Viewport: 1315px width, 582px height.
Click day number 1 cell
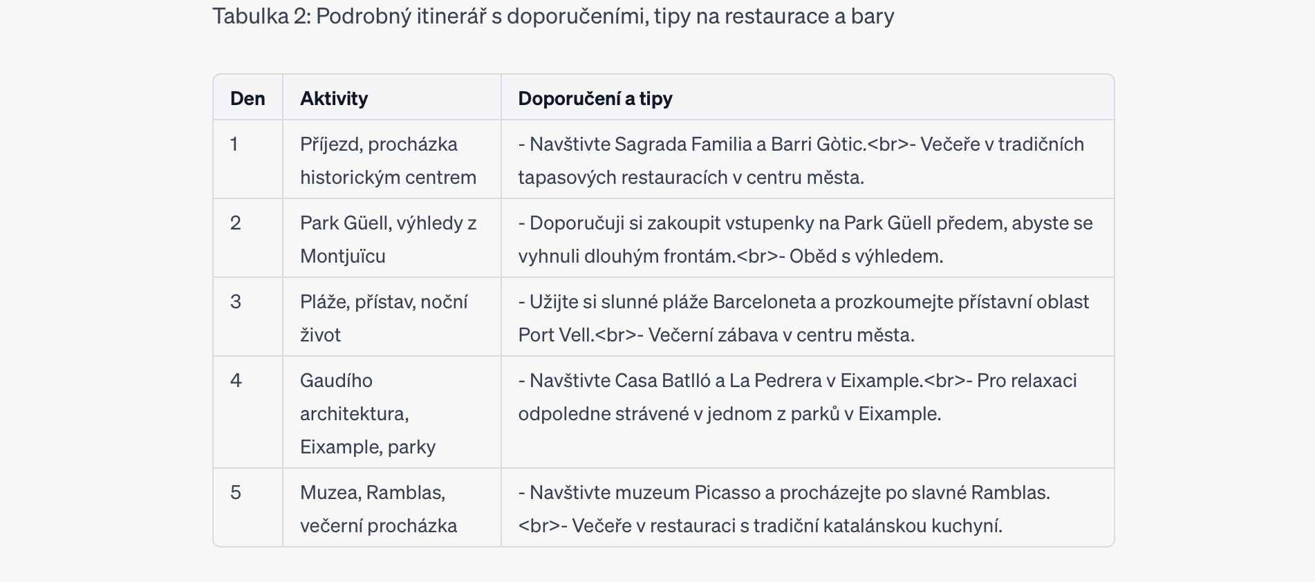tap(234, 144)
